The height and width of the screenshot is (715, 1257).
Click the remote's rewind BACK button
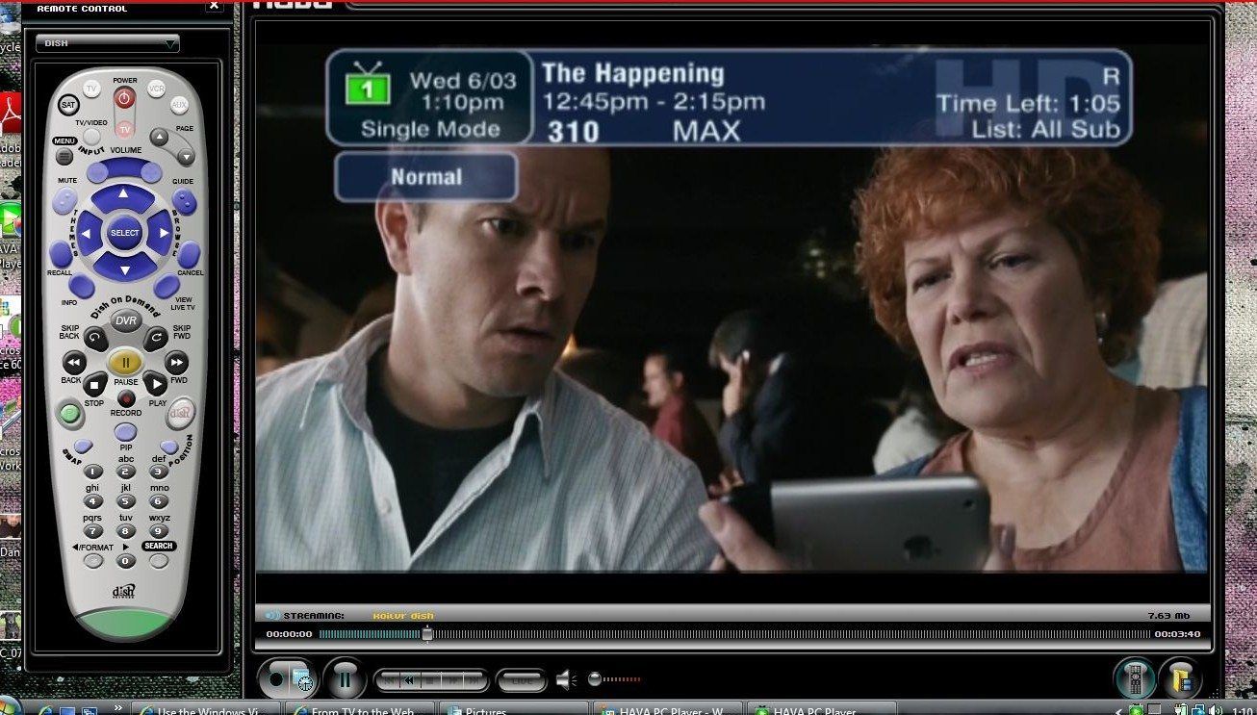pyautogui.click(x=74, y=362)
